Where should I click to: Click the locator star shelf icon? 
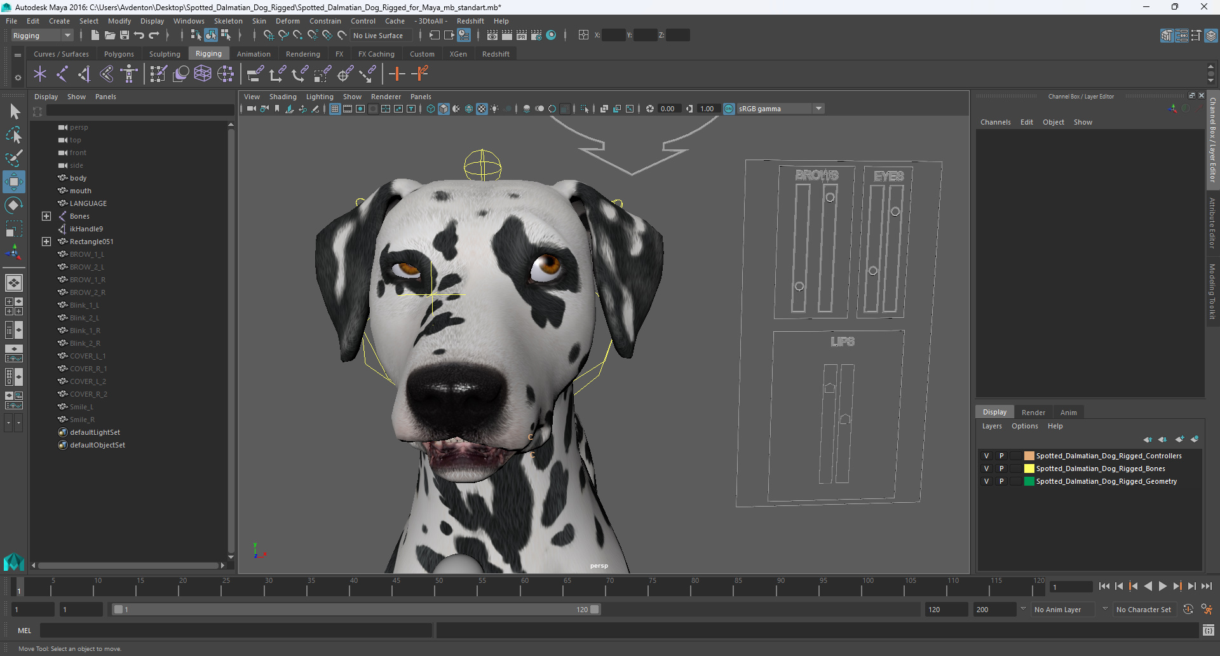coord(40,74)
